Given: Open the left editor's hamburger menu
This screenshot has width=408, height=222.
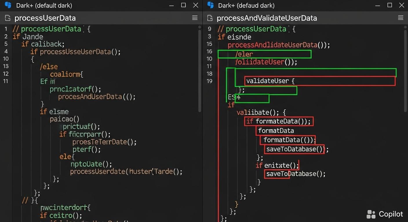Looking at the screenshot, I should coord(195,18).
